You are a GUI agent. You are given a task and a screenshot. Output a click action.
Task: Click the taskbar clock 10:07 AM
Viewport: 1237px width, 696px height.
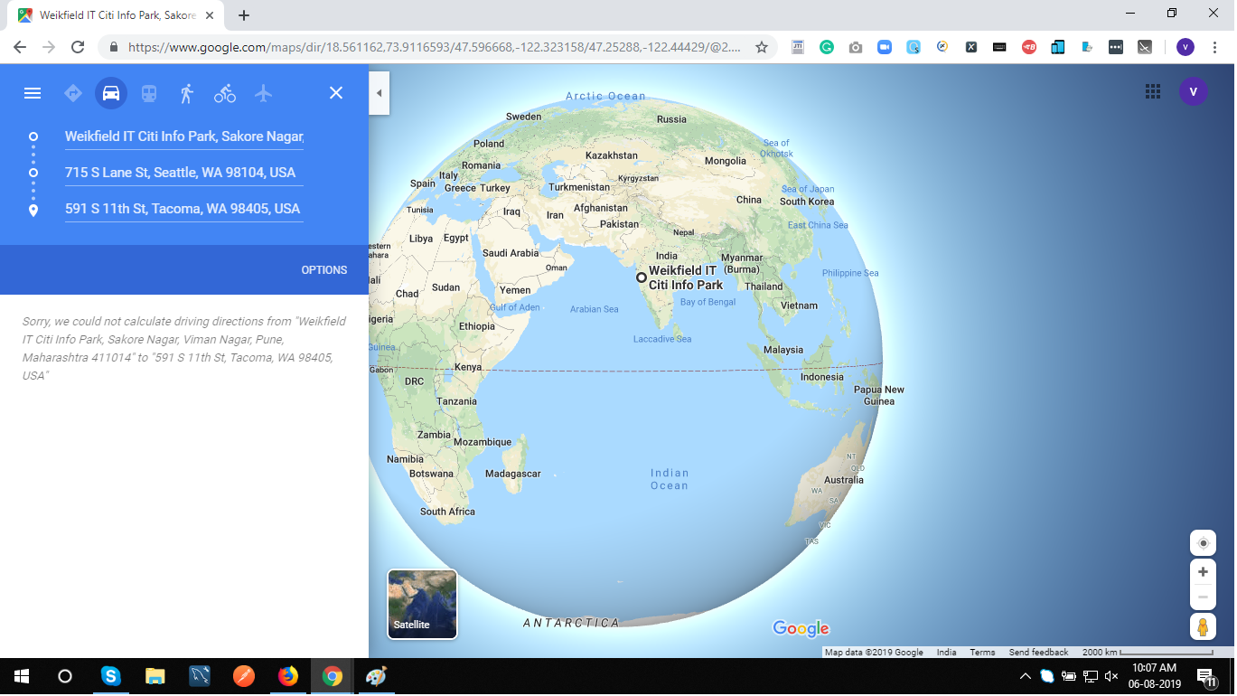pyautogui.click(x=1154, y=668)
